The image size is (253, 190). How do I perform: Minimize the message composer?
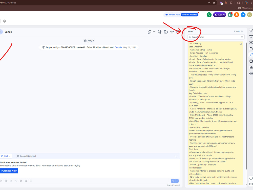pos(176,156)
